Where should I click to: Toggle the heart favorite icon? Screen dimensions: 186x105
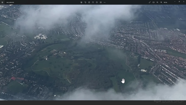[x=93, y=2]
